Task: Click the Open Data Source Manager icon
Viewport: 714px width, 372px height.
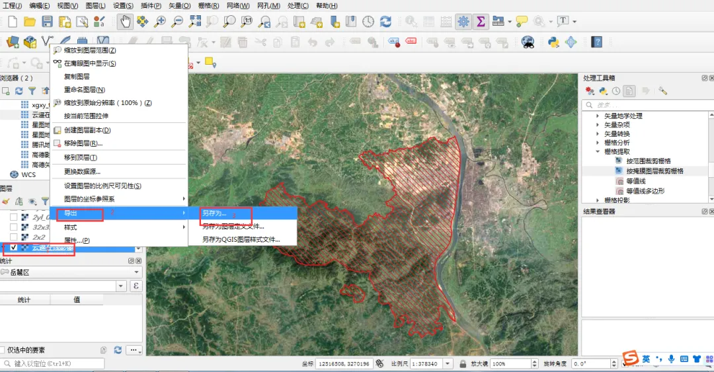Action: (x=13, y=42)
